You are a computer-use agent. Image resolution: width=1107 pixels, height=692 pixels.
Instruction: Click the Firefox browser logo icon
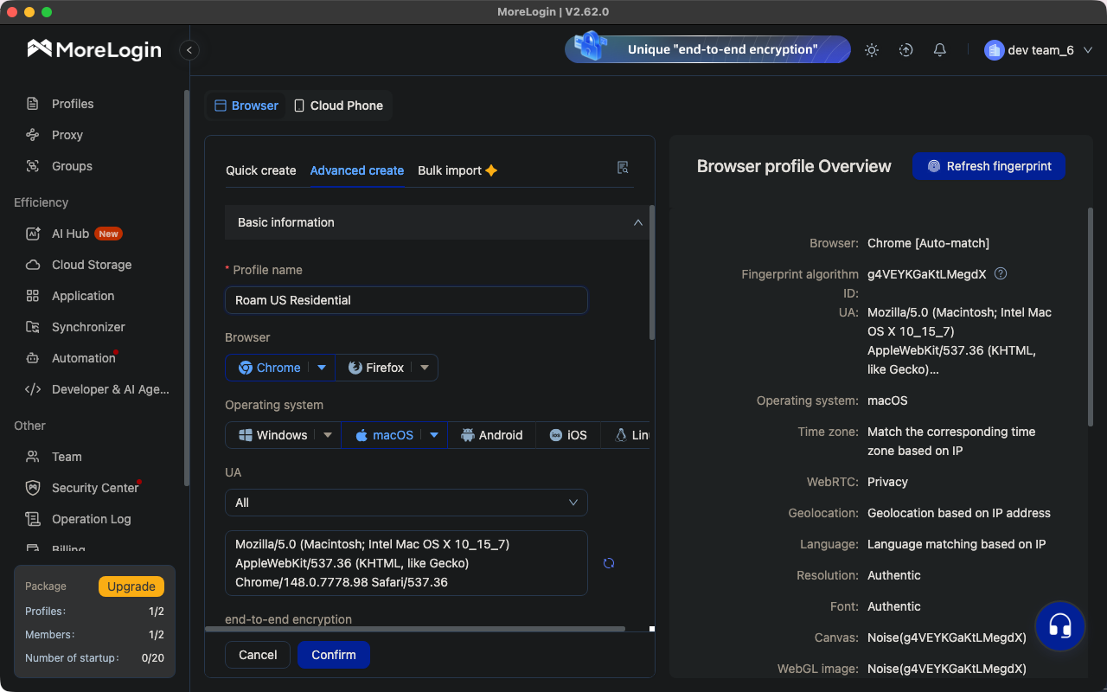point(355,368)
